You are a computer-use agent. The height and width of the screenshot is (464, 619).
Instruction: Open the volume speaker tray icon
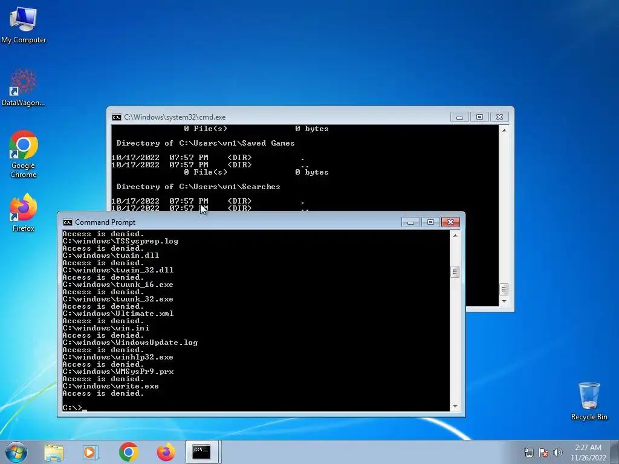558,453
